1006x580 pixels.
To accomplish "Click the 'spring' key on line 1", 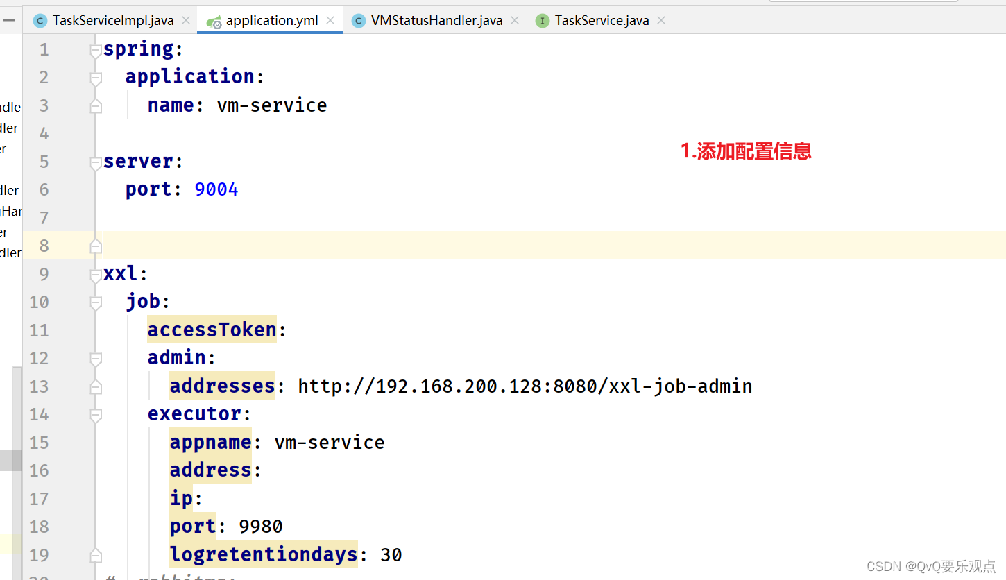I will tap(138, 49).
